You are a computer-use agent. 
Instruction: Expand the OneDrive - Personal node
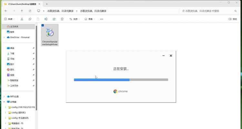(4, 37)
